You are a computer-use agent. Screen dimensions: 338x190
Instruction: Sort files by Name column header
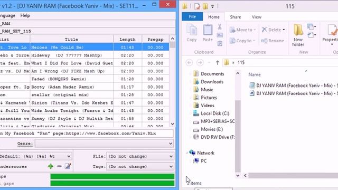(x=255, y=74)
